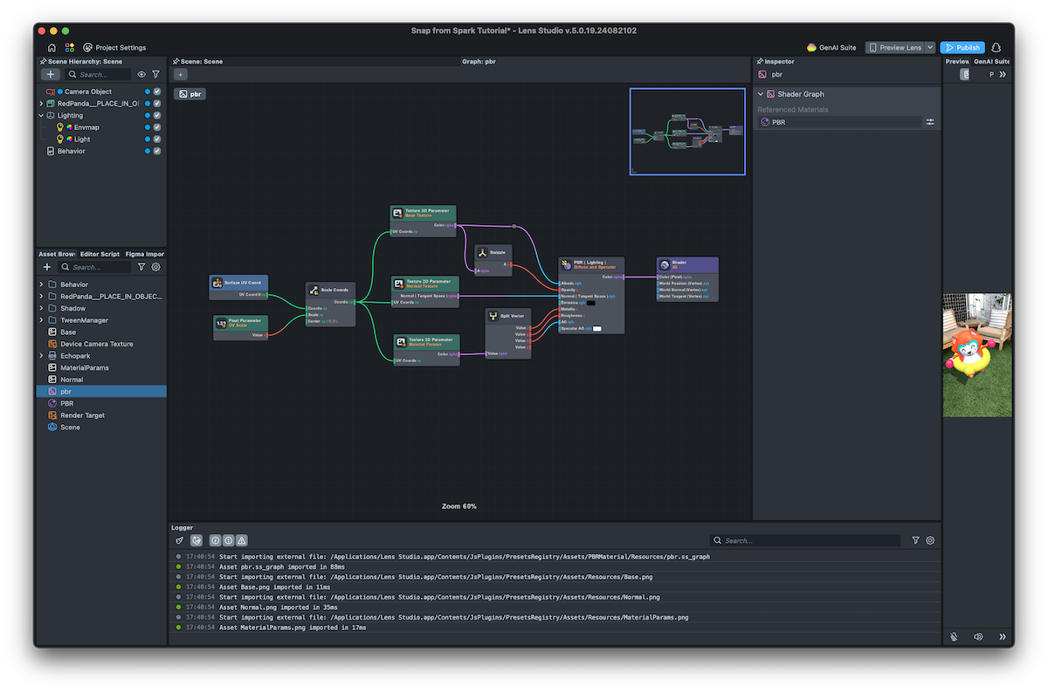
Task: Toggle the eye visibility icon in Scene Hierarchy
Action: click(x=141, y=75)
